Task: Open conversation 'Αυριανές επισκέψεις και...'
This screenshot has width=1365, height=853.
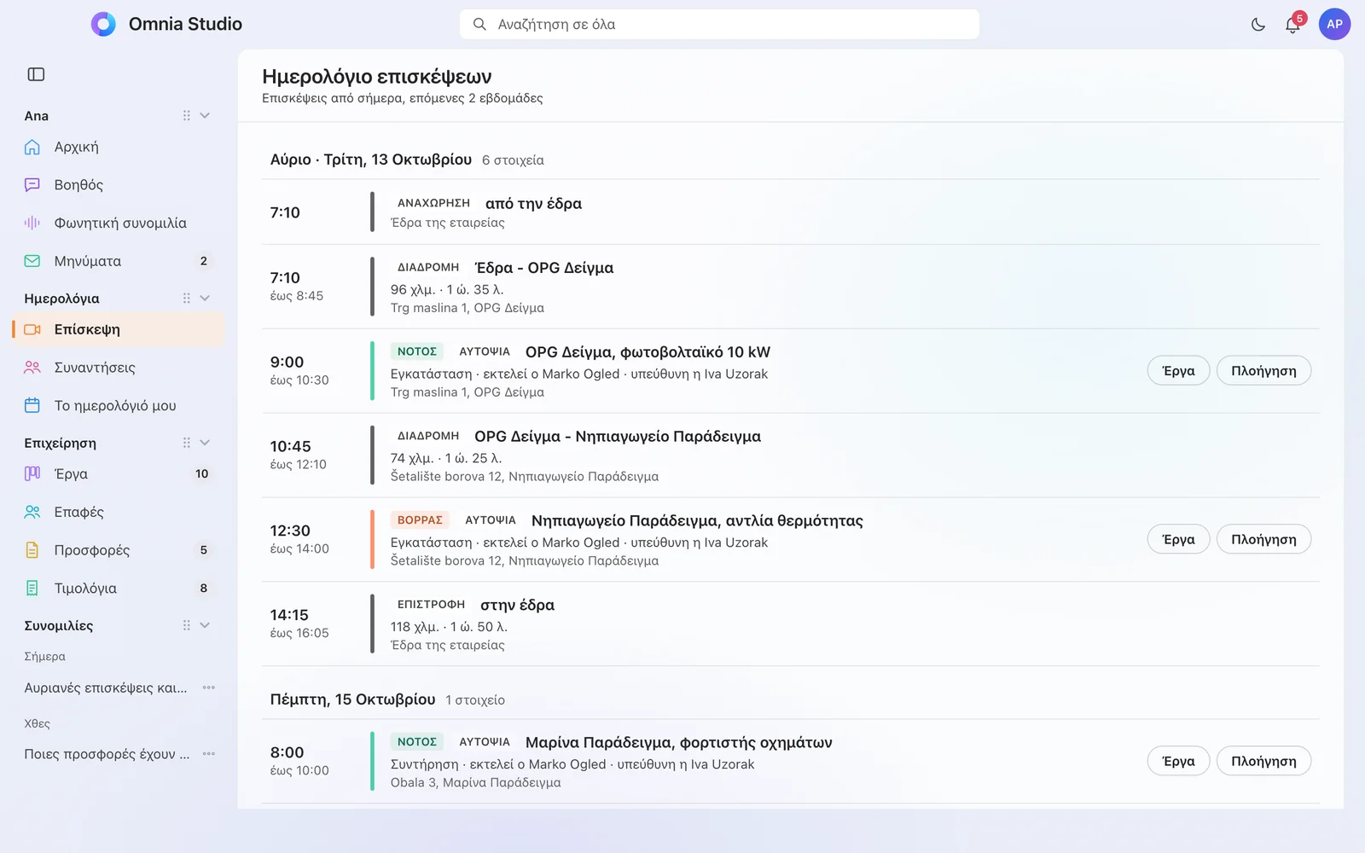Action: tap(106, 688)
